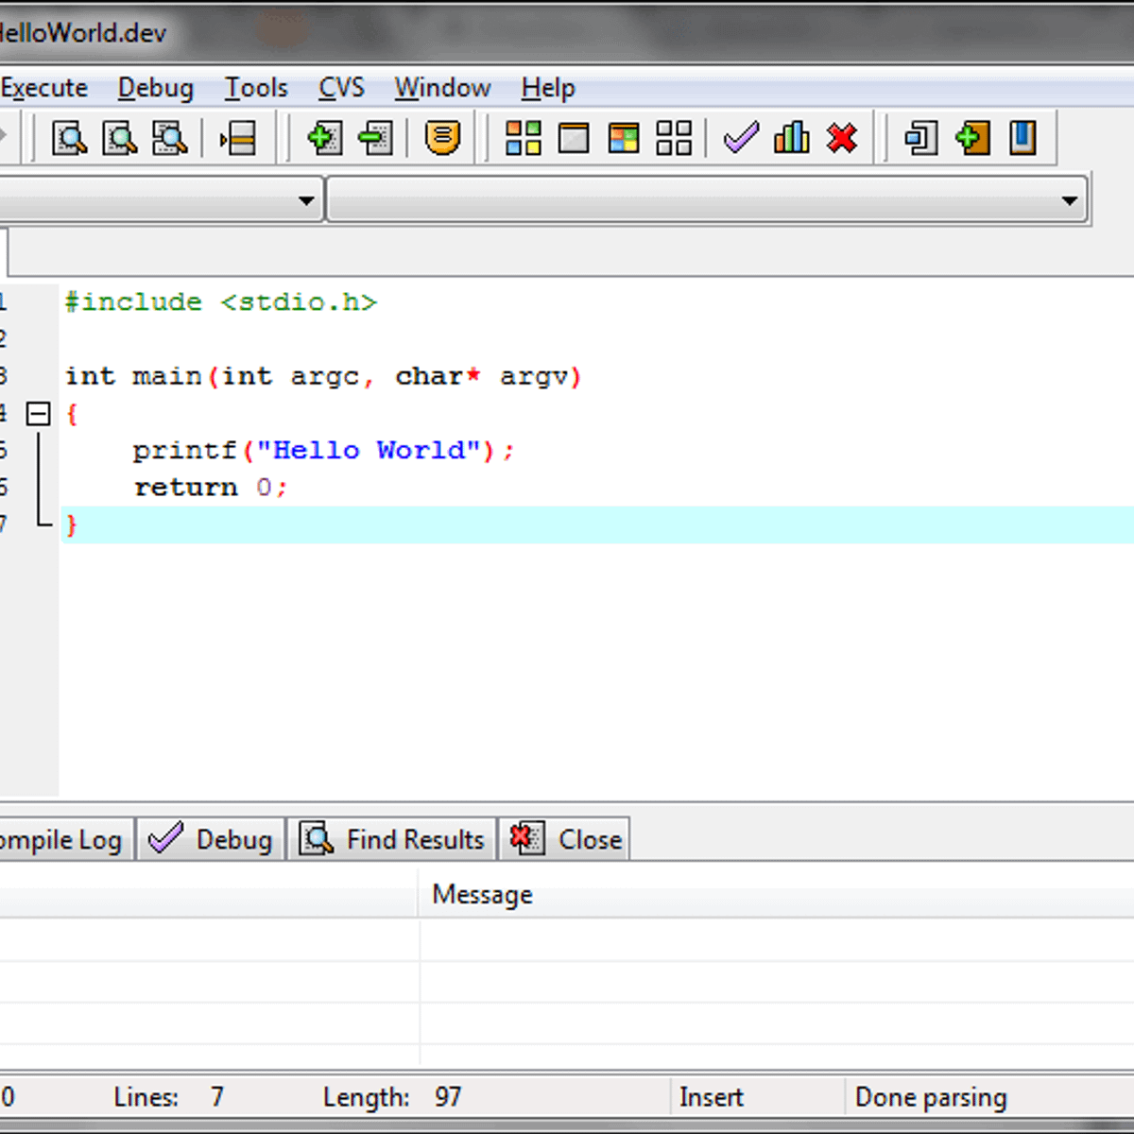The image size is (1134, 1134).
Task: Click the Close tab in bottom panel
Action: pos(565,839)
